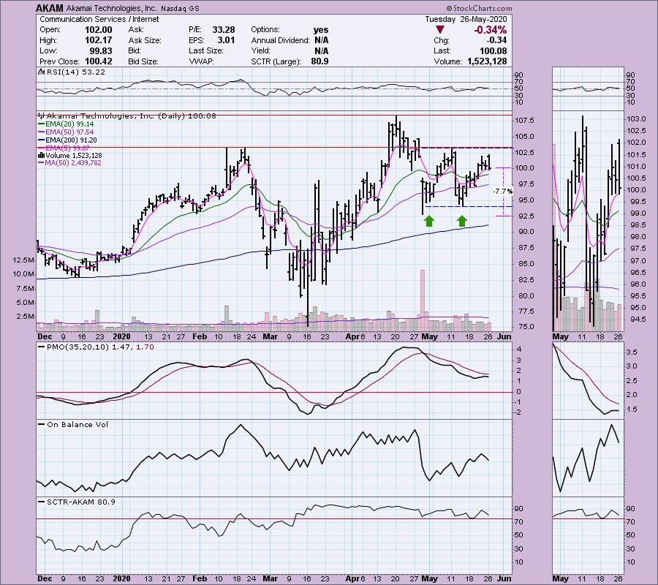658x585 pixels.
Task: Click the On Balance Vol label
Action: (x=77, y=424)
